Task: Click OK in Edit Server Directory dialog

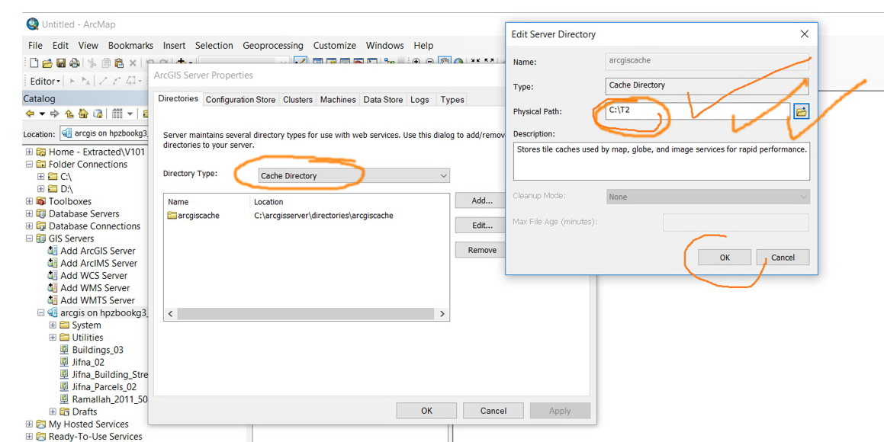Action: tap(725, 258)
